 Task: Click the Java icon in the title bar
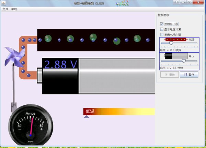click(x=3, y=3)
